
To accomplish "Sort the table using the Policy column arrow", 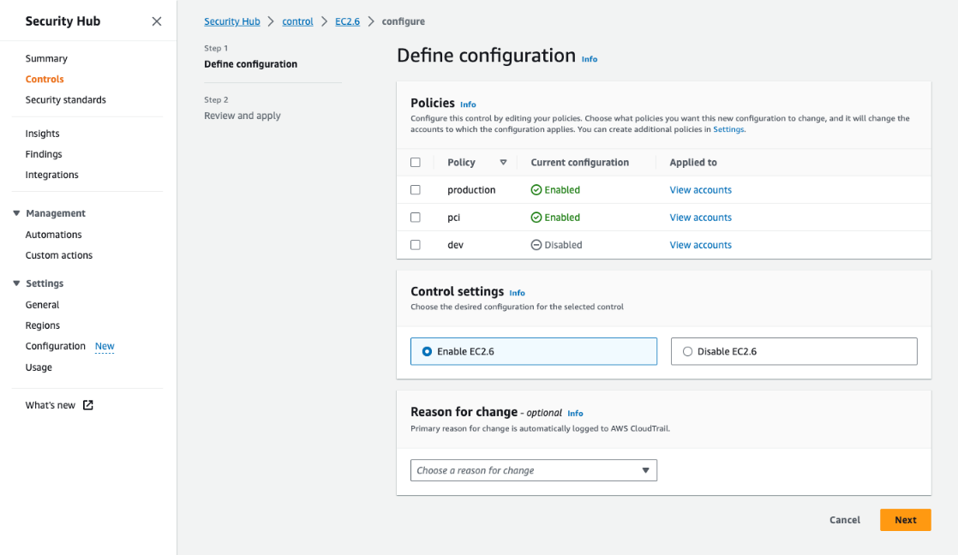I will tap(503, 162).
